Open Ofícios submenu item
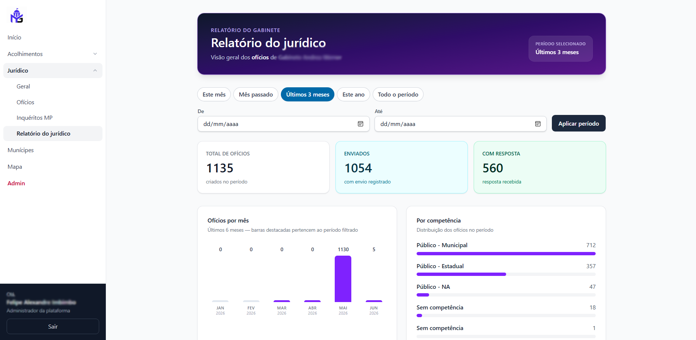Screen dimensions: 696x340 pos(25,102)
